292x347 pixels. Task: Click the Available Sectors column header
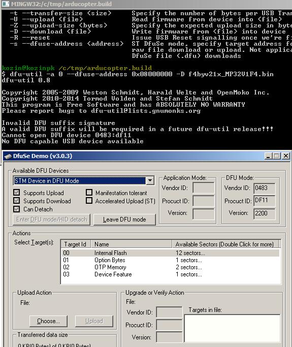225,244
